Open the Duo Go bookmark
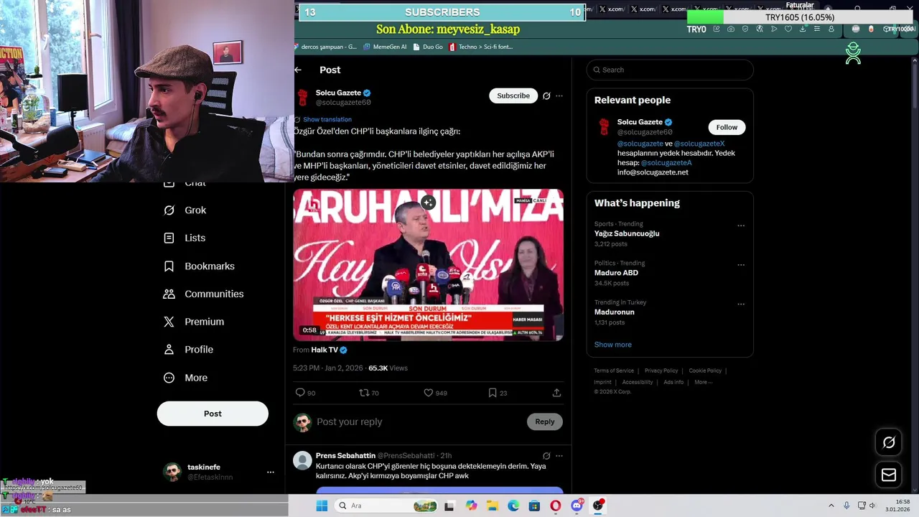 pyautogui.click(x=428, y=47)
